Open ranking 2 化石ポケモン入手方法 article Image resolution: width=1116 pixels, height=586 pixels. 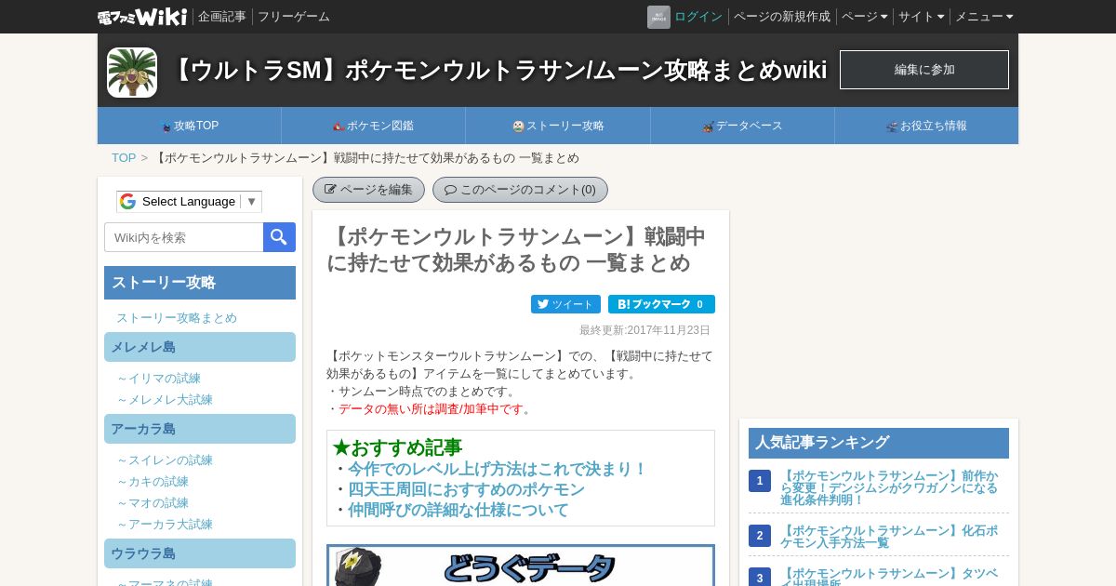(890, 536)
